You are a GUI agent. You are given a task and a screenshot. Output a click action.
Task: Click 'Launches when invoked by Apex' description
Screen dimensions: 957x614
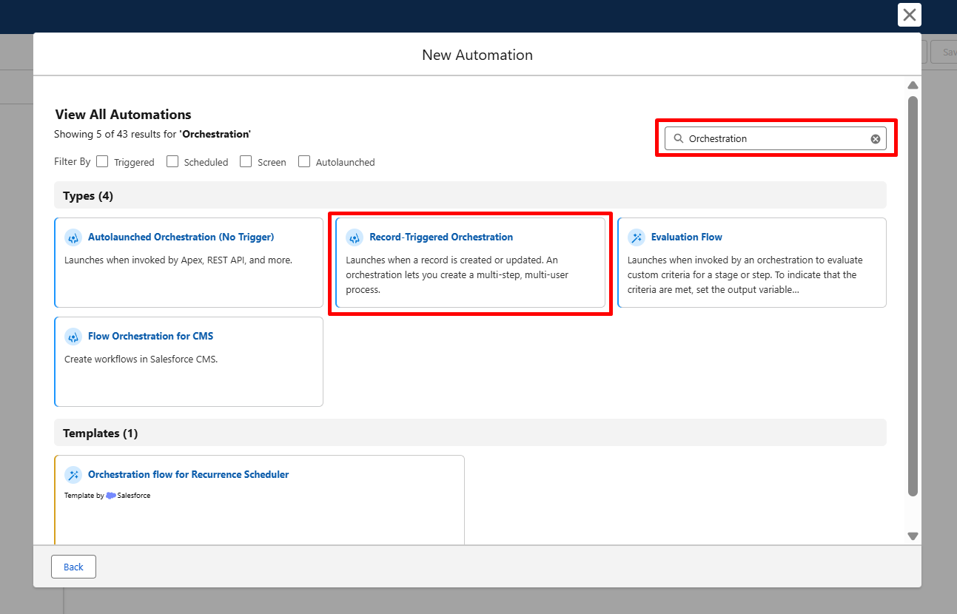tap(178, 260)
